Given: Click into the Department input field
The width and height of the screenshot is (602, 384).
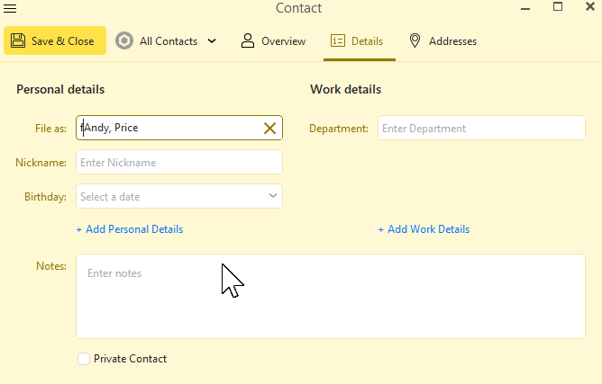Looking at the screenshot, I should 481,128.
